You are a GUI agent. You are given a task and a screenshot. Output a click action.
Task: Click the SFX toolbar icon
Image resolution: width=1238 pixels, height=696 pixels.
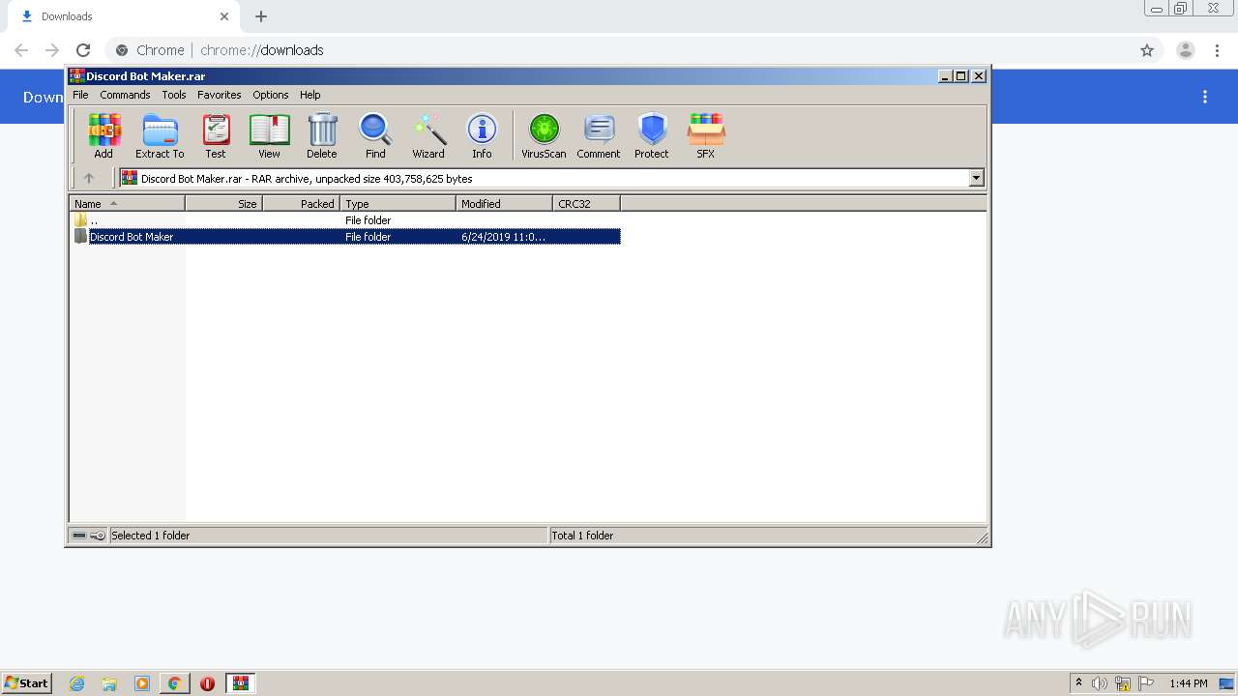coord(706,135)
